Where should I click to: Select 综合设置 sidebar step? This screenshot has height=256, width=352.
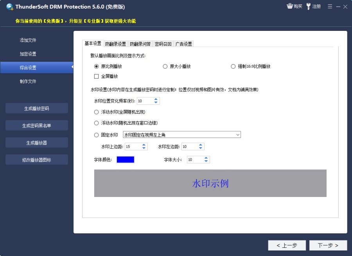click(x=37, y=68)
